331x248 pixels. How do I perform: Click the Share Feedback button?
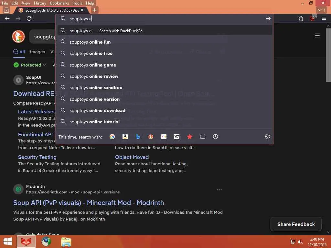(296, 224)
